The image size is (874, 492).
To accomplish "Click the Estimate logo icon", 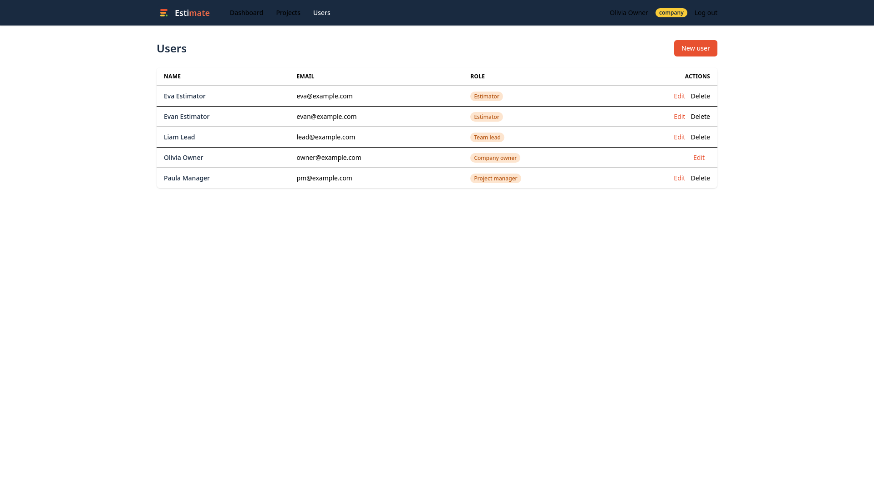I will [x=164, y=13].
